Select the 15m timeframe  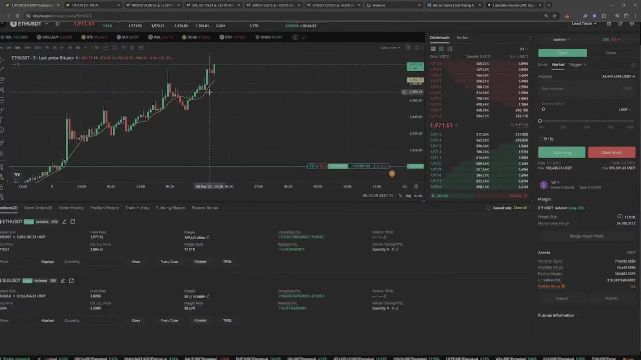(x=27, y=47)
